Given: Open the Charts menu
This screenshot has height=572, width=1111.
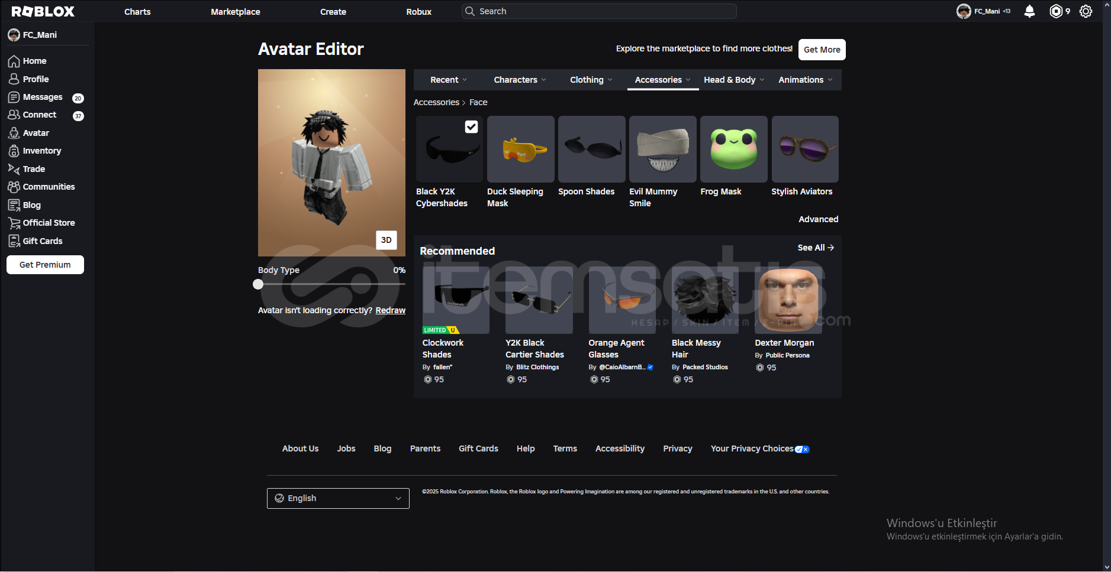Looking at the screenshot, I should point(137,11).
